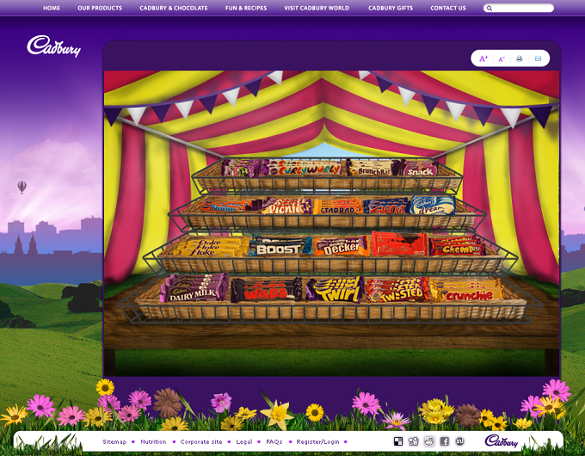Open the Cadbury Gifts menu
Image resolution: width=585 pixels, height=456 pixels.
coord(391,8)
